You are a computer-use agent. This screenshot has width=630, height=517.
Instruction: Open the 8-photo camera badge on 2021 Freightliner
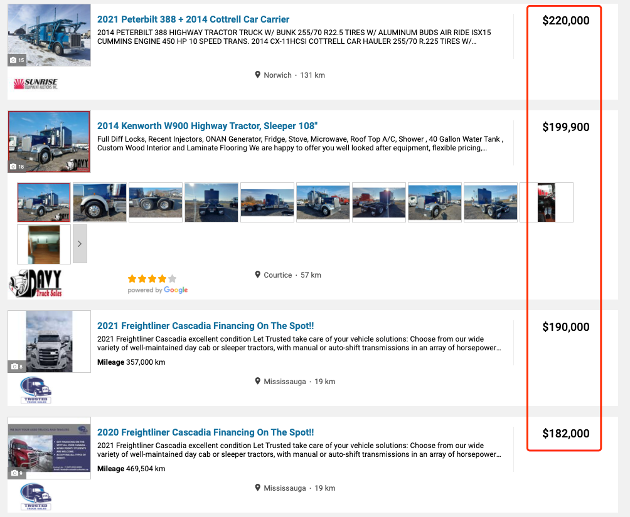coord(17,367)
